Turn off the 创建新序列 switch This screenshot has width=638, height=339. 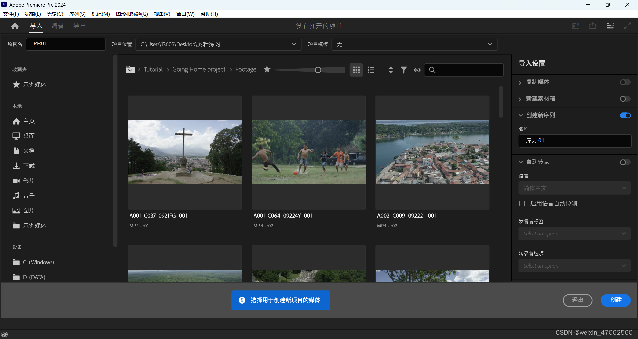pos(625,115)
